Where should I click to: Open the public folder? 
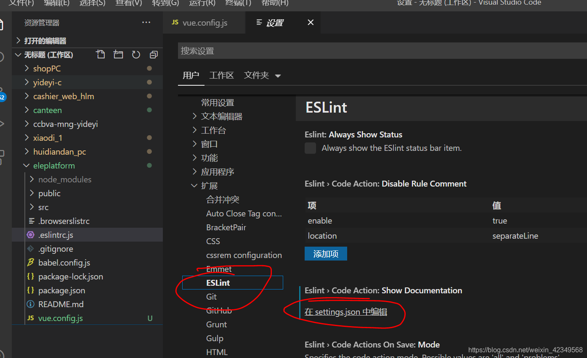[49, 193]
